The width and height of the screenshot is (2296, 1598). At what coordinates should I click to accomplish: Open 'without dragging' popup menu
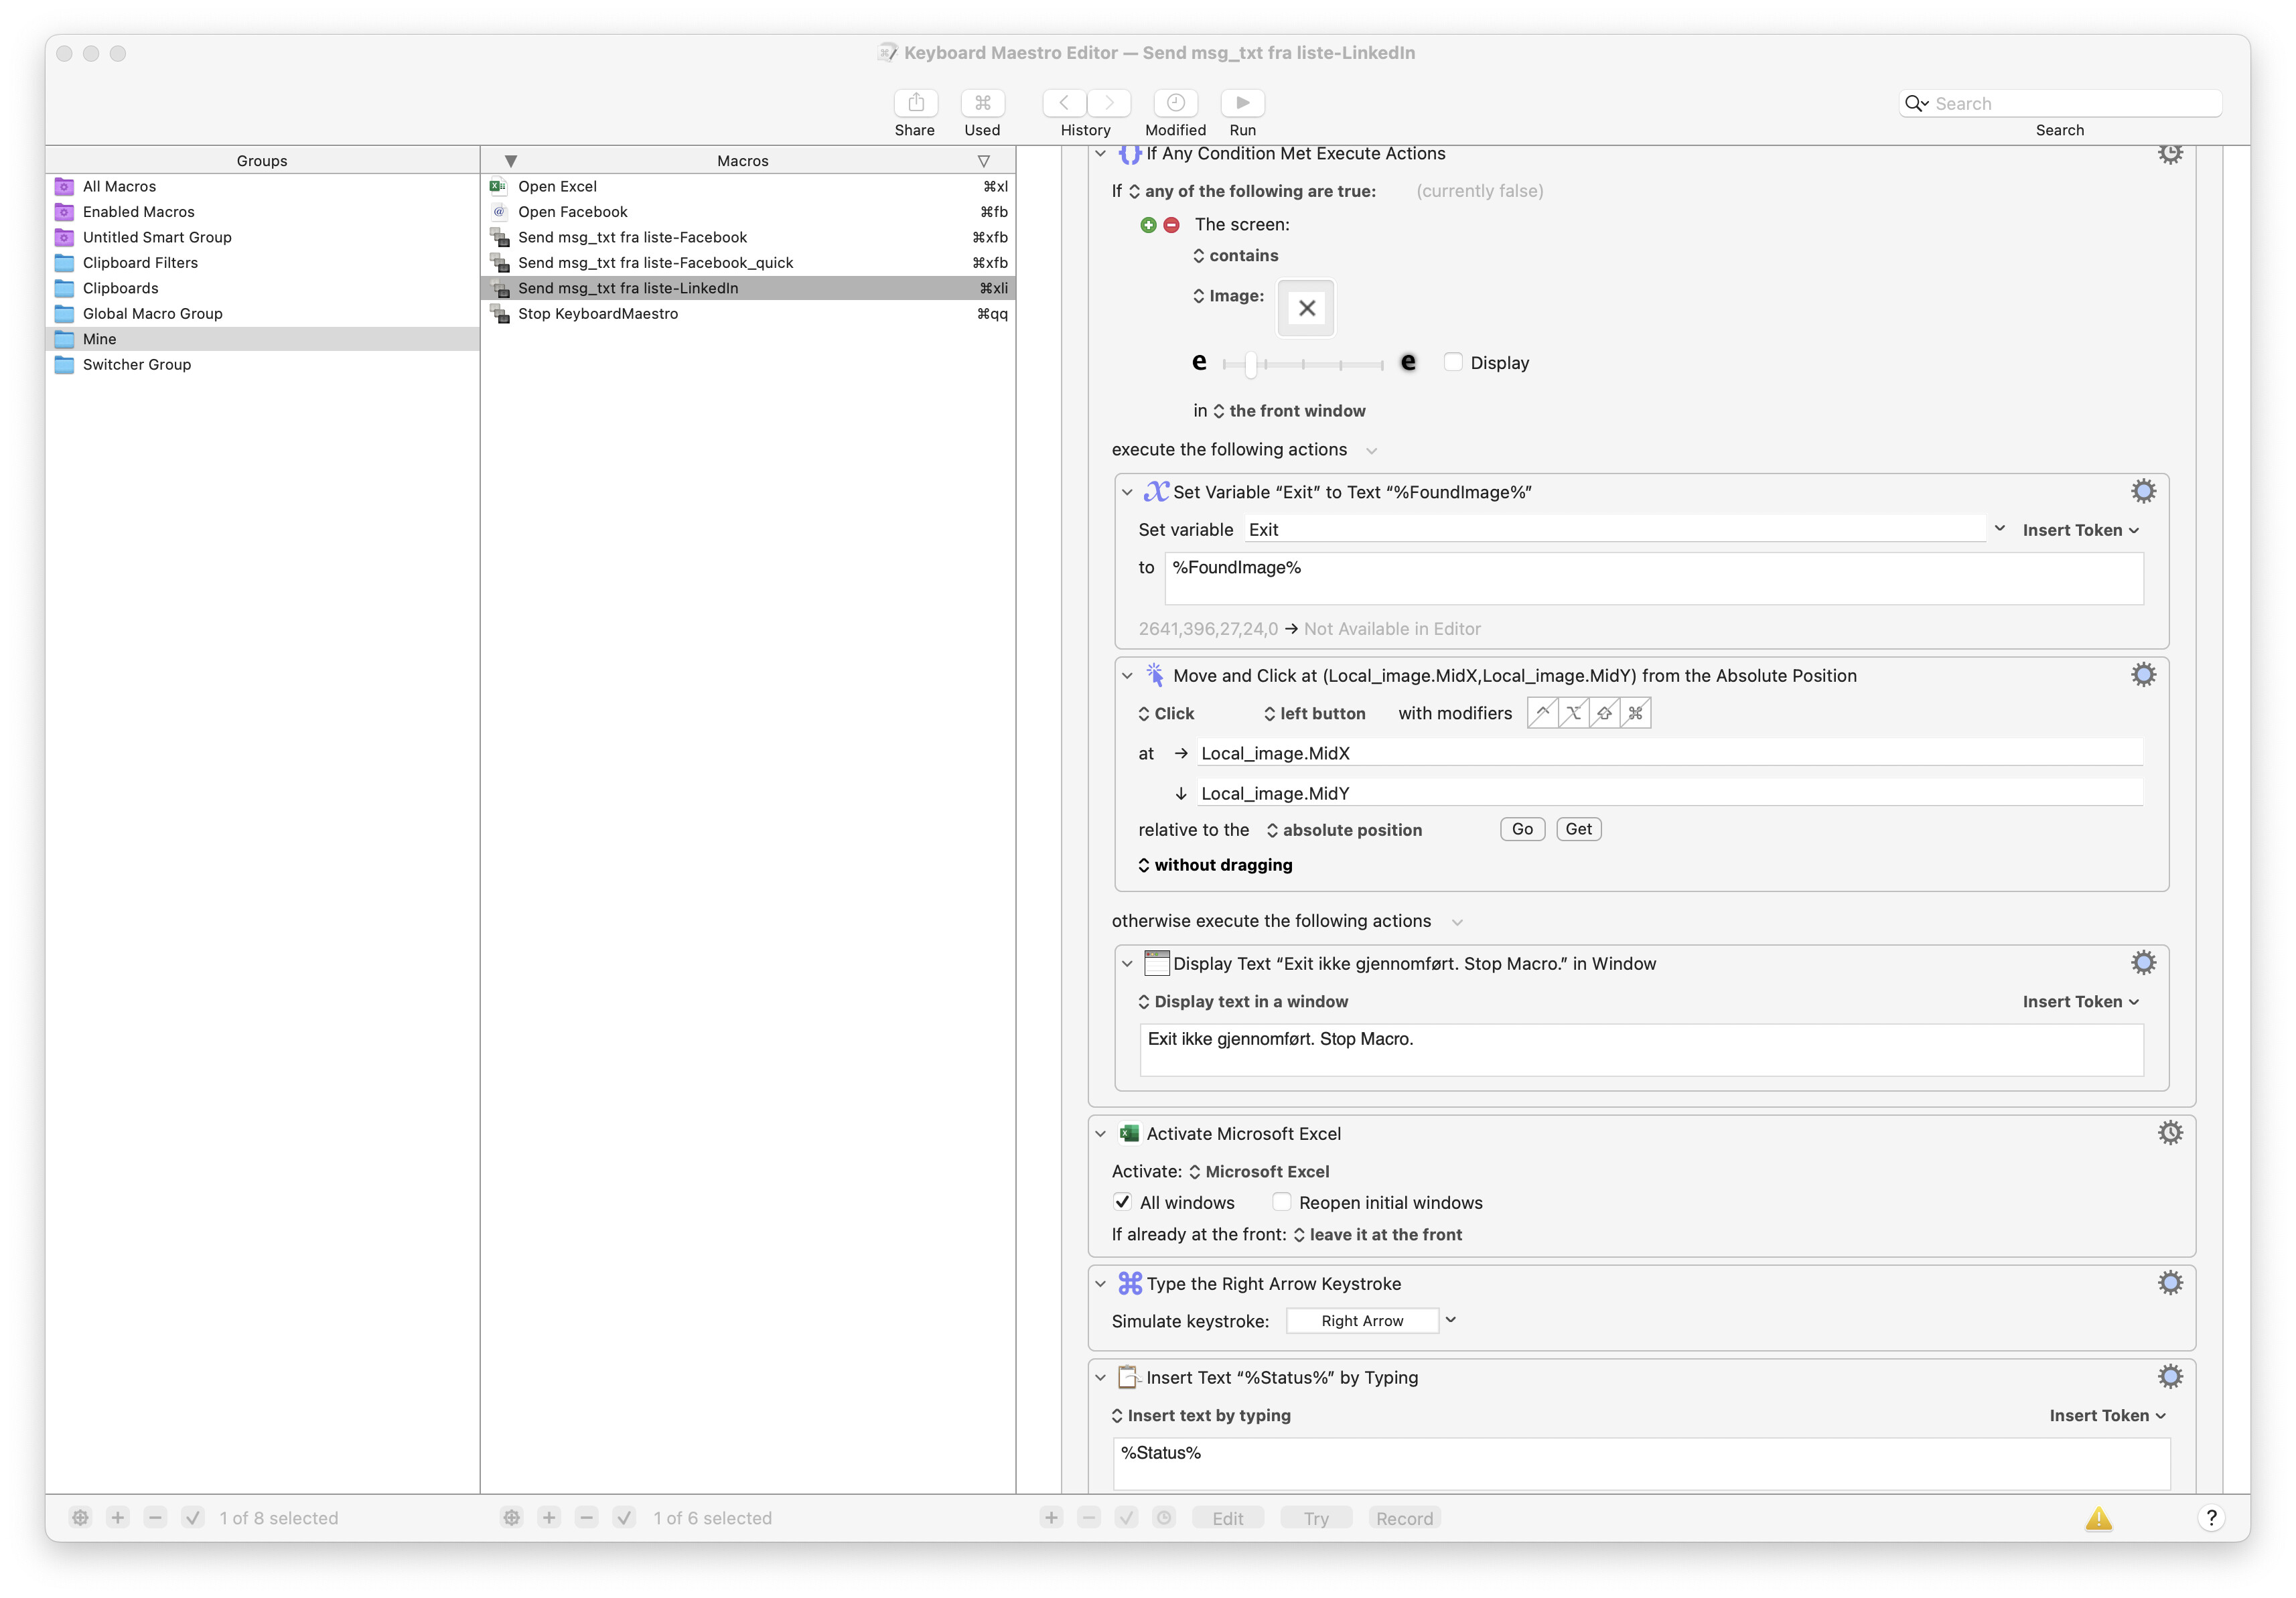1215,865
